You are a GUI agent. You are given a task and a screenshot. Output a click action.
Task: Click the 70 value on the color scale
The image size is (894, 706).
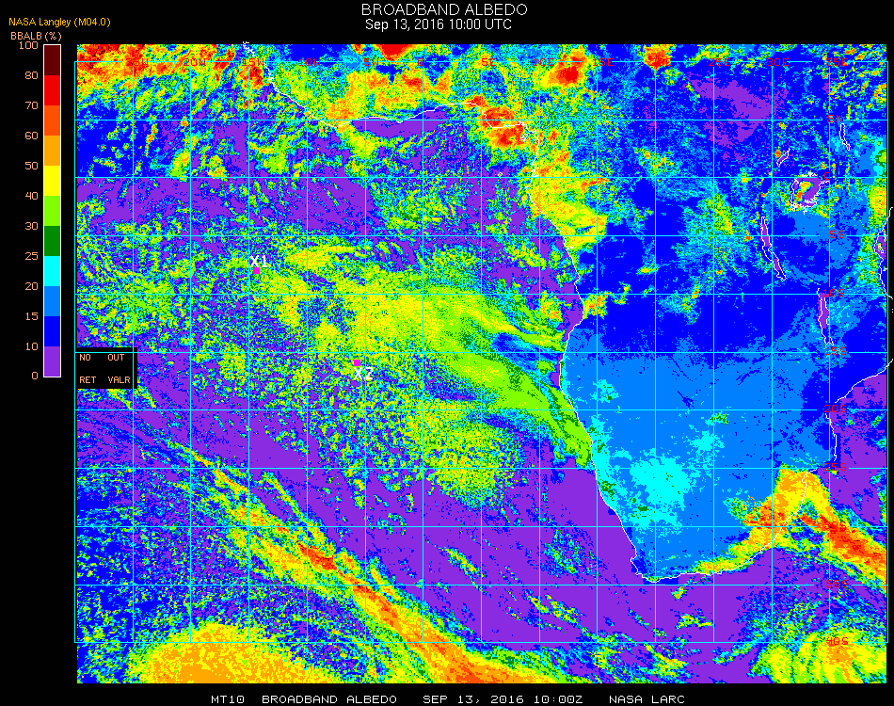click(31, 105)
